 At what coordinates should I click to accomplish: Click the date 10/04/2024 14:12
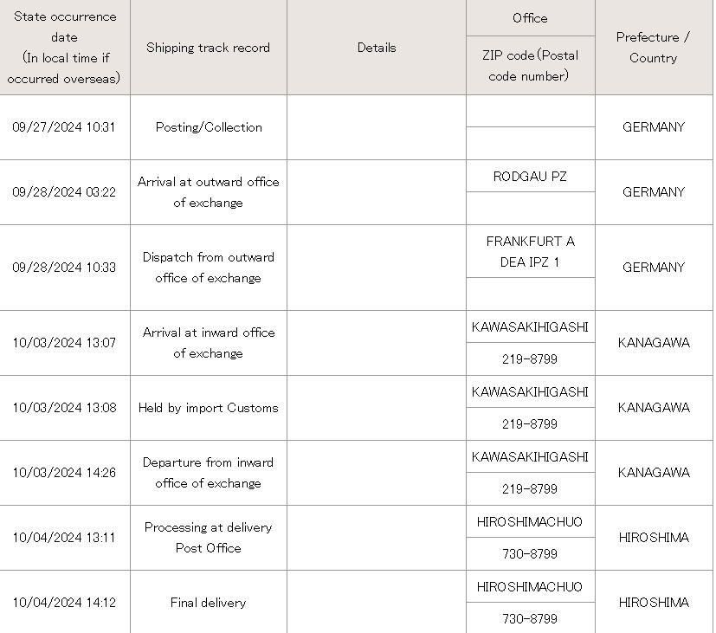tap(64, 602)
